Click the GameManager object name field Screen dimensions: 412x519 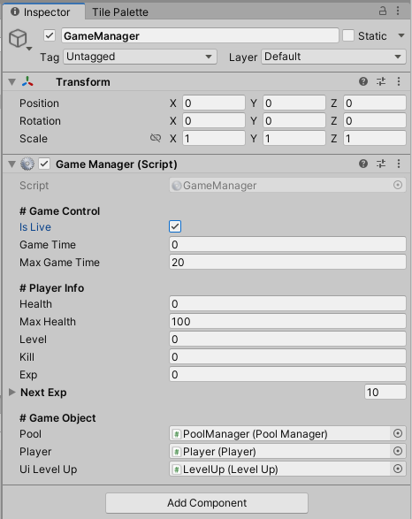click(x=200, y=35)
